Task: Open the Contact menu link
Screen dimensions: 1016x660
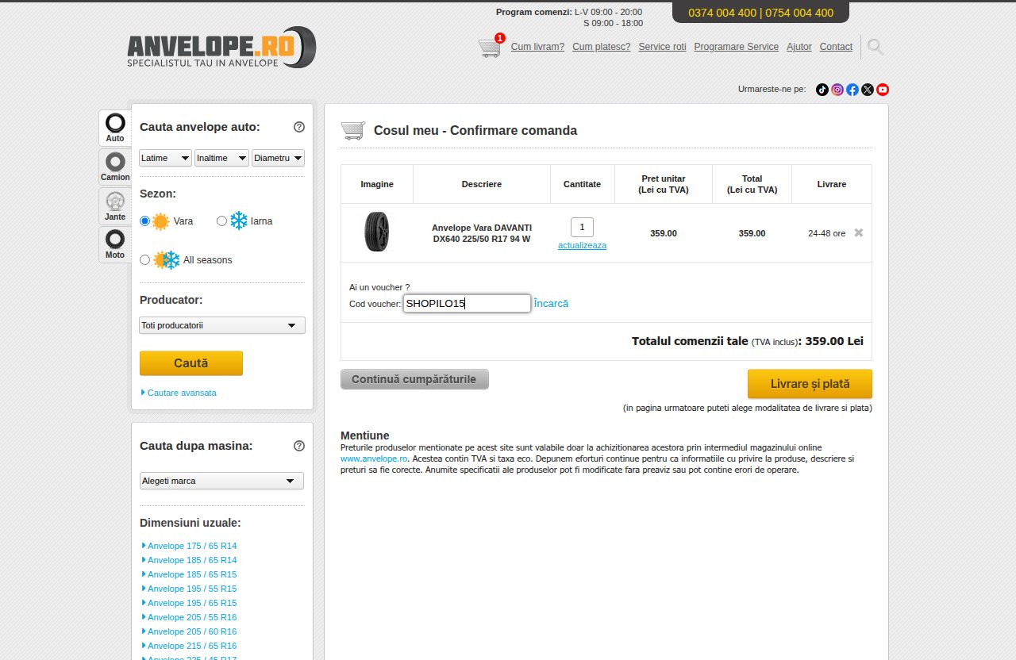Action: click(x=836, y=47)
